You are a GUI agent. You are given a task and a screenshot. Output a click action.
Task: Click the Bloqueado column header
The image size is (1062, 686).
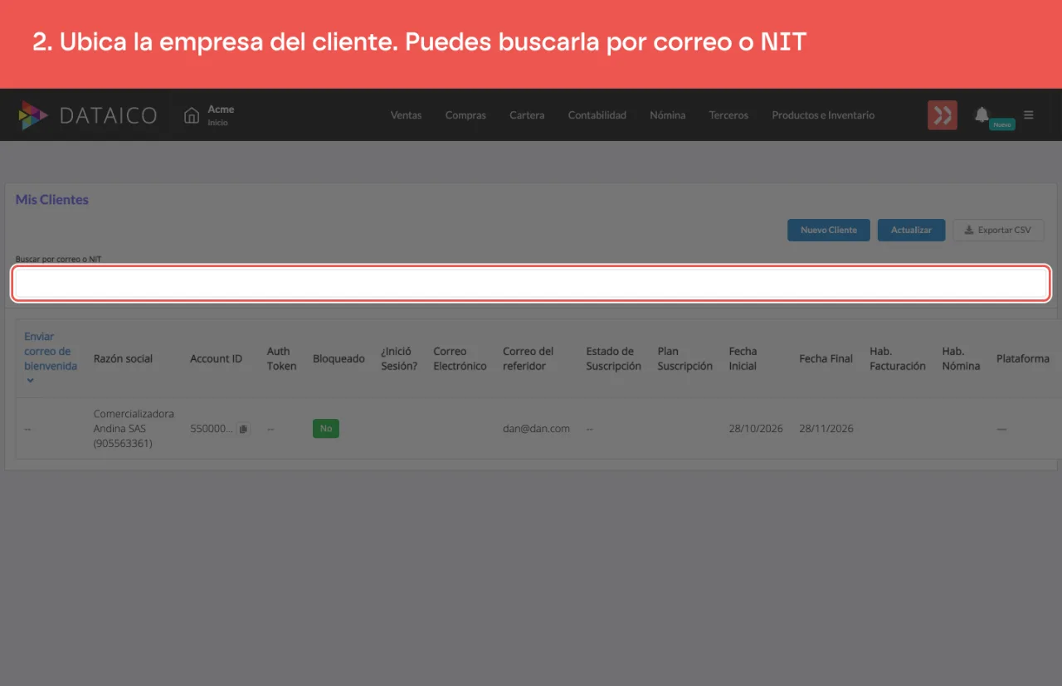pos(339,358)
